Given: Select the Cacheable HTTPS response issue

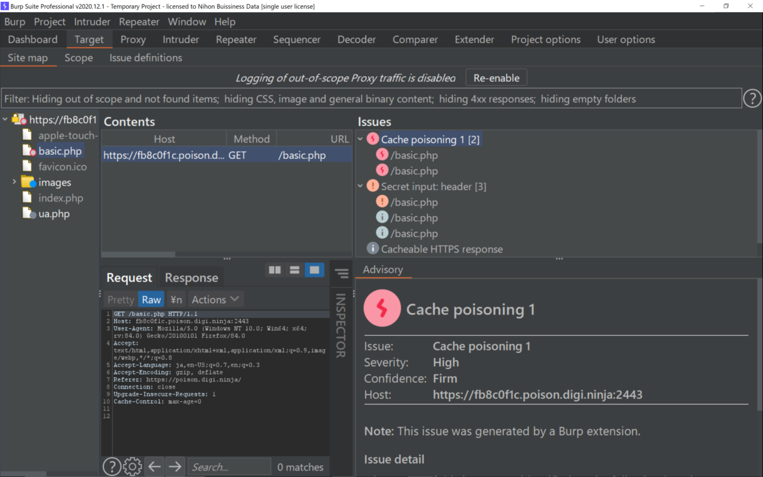Looking at the screenshot, I should pyautogui.click(x=441, y=249).
